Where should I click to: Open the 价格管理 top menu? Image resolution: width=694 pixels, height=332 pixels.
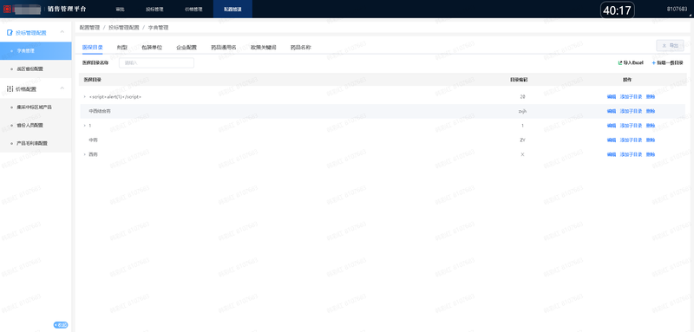(193, 10)
